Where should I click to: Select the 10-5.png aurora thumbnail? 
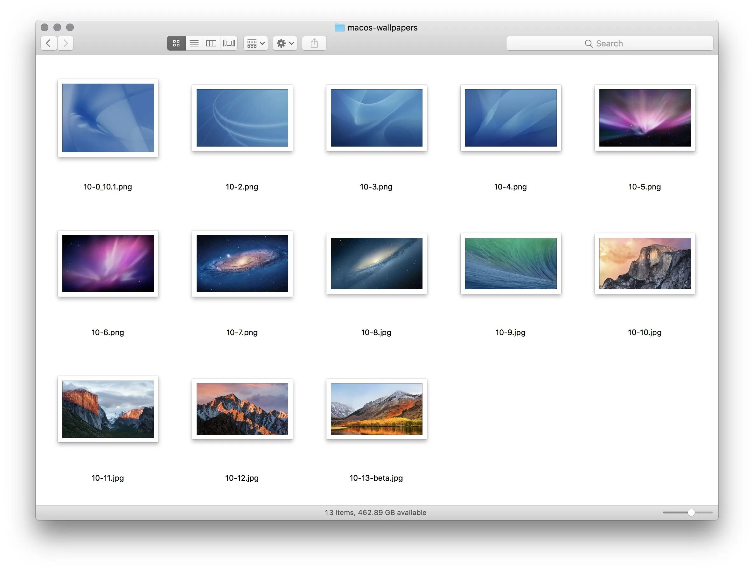(645, 118)
